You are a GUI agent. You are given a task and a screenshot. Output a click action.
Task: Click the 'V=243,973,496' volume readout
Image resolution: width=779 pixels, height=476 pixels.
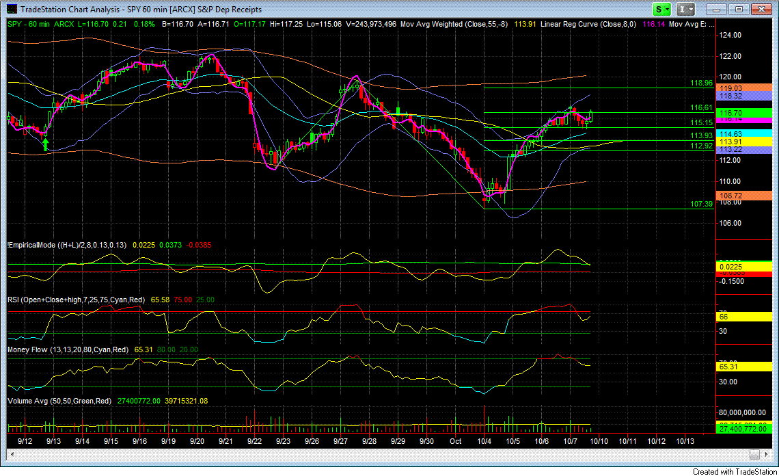coord(370,24)
